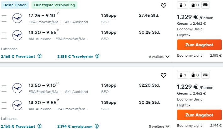Select the Beste Option tag

coord(15,5)
